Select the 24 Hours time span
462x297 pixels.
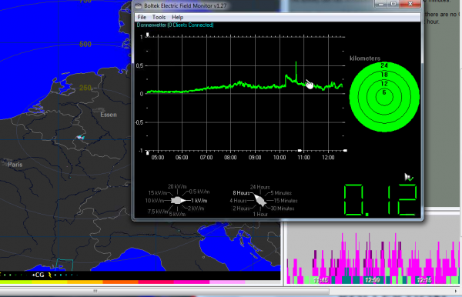[x=260, y=187]
